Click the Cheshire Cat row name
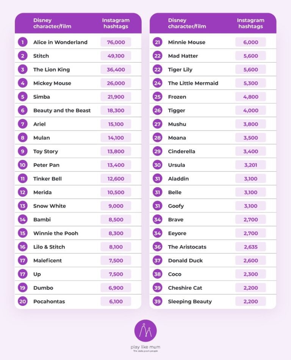This screenshot has height=360, width=291. [x=185, y=288]
